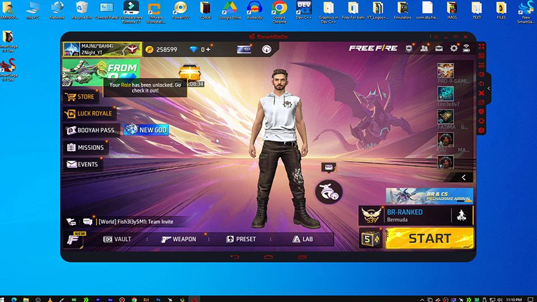Open SmartGaGa title bar menu icon

(436, 37)
